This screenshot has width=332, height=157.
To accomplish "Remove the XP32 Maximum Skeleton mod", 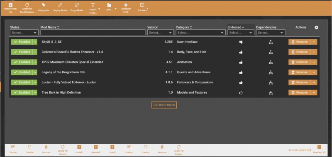I will point(299,62).
